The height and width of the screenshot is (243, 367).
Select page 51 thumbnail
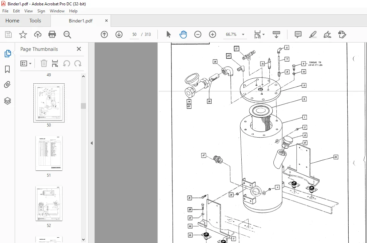point(49,153)
